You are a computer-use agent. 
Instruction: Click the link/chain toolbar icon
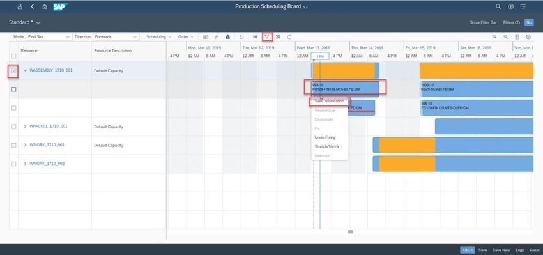click(216, 36)
